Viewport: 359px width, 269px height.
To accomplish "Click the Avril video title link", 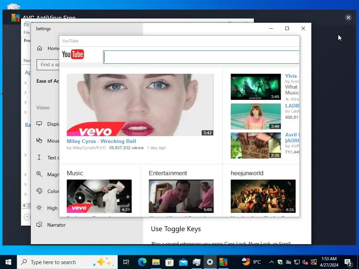I will pyautogui.click(x=292, y=137).
